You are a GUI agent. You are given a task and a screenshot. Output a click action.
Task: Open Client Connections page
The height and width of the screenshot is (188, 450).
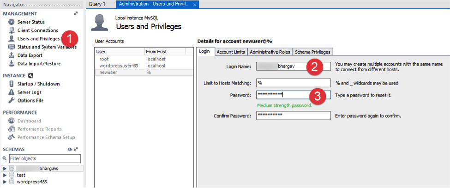37,30
